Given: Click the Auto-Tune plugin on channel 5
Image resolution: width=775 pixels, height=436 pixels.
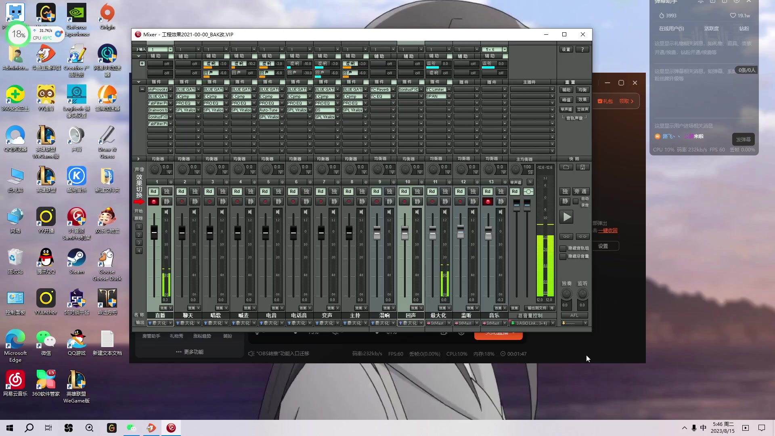Looking at the screenshot, I should (x=268, y=110).
